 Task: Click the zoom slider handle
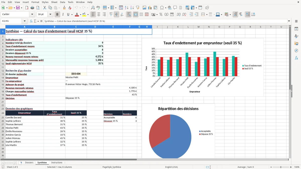[x=281, y=167]
